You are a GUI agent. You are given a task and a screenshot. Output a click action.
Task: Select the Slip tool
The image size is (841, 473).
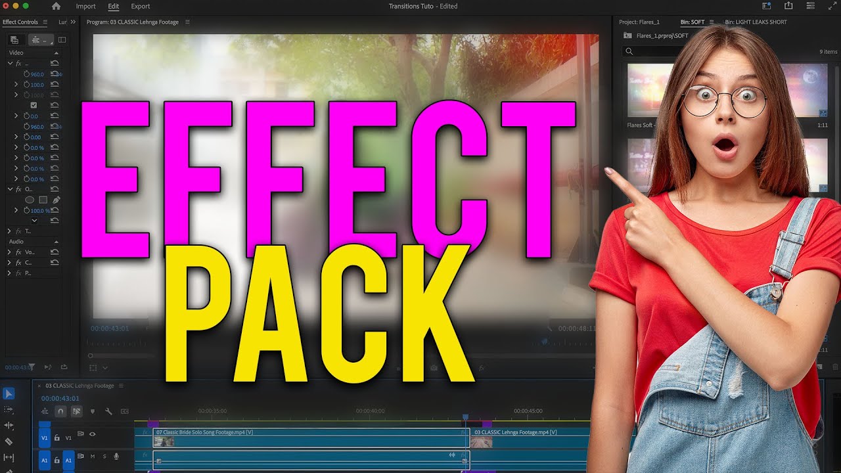tap(9, 457)
